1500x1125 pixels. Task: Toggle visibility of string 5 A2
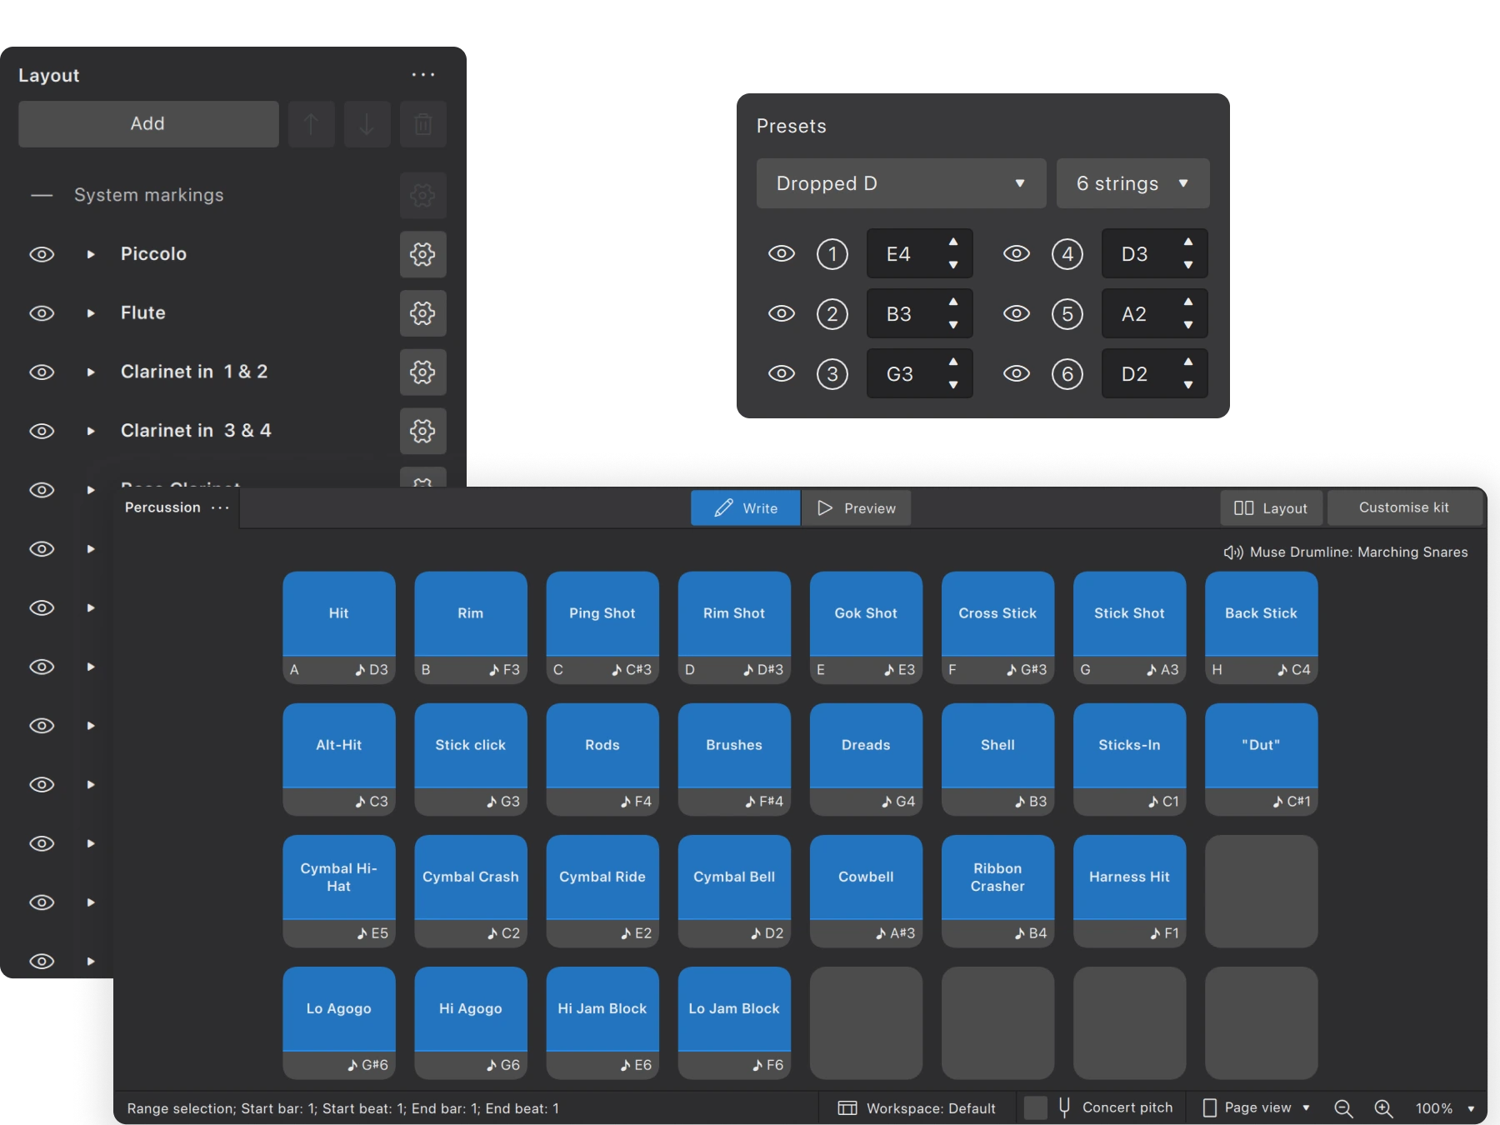tap(1017, 313)
